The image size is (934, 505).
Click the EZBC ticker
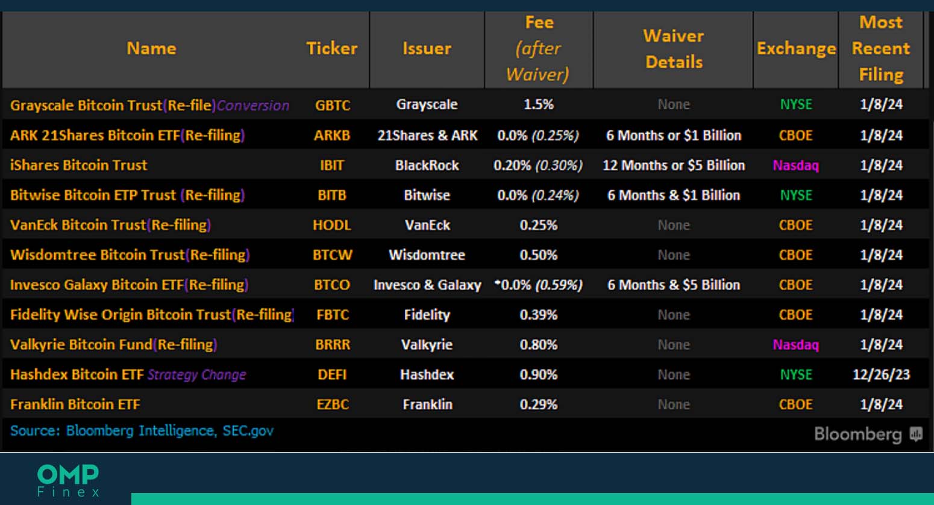(333, 404)
